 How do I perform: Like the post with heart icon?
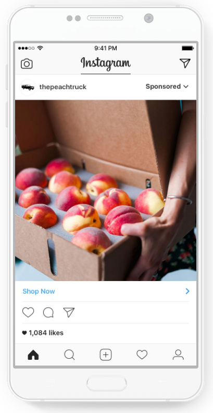point(28,312)
